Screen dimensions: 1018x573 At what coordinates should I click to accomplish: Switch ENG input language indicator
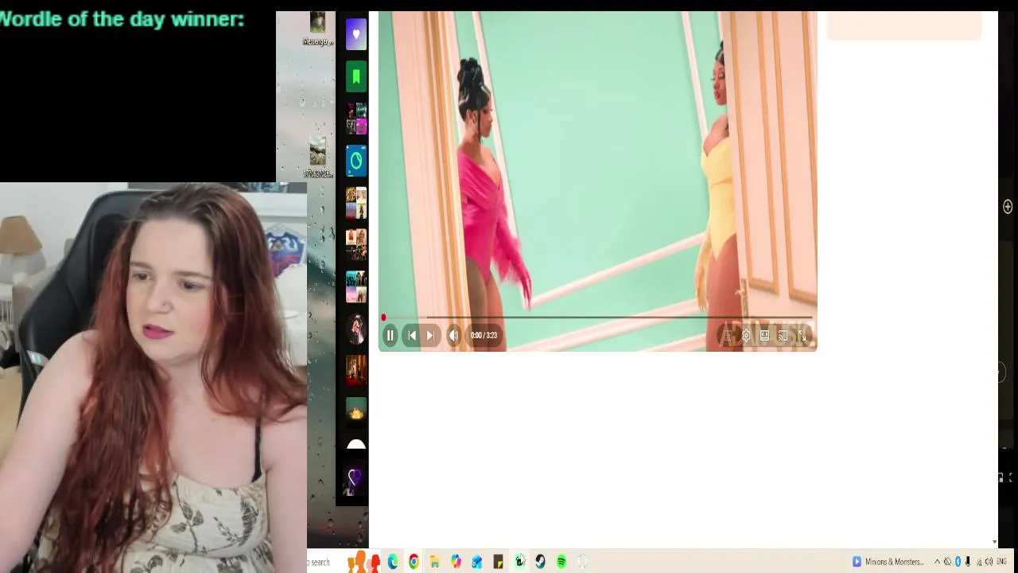(x=1001, y=563)
